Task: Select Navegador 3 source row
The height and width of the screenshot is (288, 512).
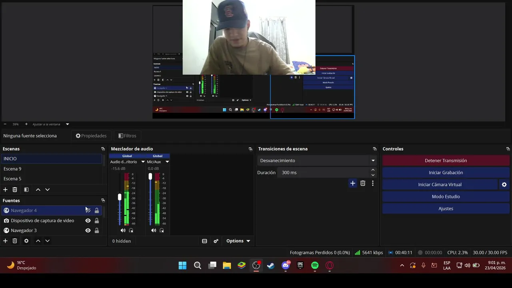Action: pos(52,230)
